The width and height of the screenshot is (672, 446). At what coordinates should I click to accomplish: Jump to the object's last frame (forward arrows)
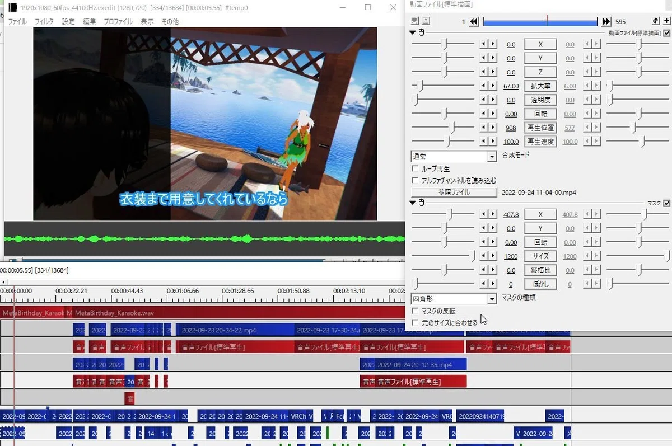click(x=606, y=22)
